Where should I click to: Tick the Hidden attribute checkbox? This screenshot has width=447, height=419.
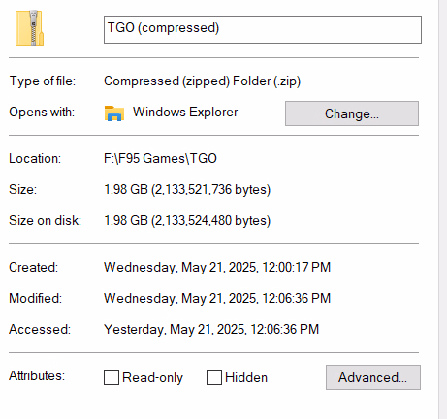pos(214,377)
